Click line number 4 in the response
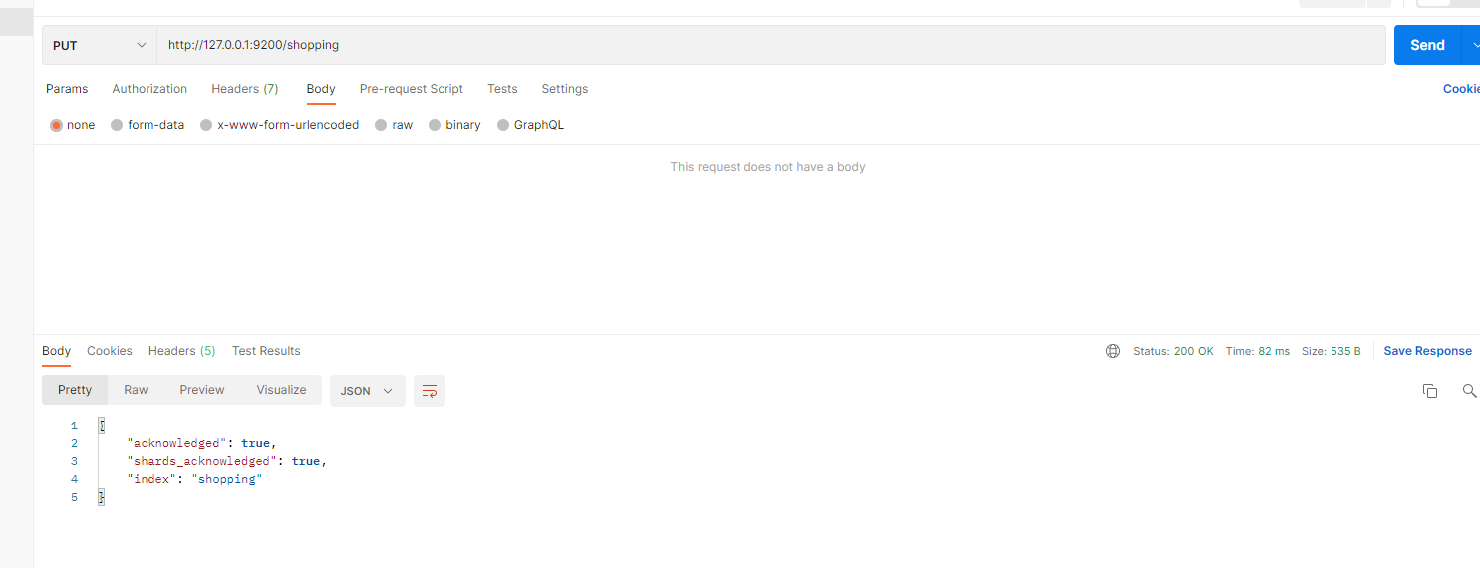The width and height of the screenshot is (1480, 568). click(x=74, y=479)
